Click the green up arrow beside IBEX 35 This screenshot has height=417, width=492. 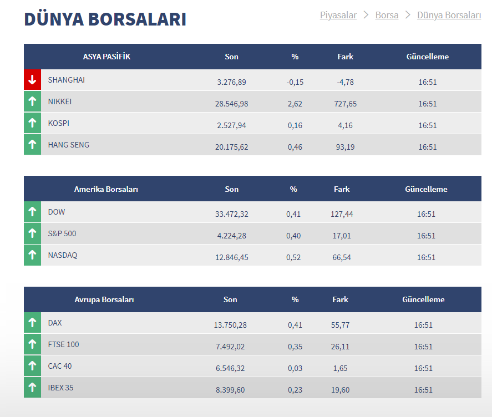pos(32,388)
